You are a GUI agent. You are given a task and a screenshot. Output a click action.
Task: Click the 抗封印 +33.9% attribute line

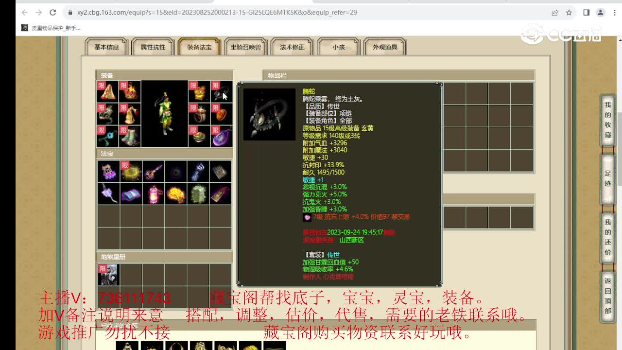[x=324, y=165]
